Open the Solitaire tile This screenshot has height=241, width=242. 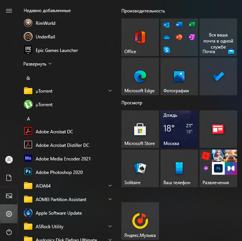[140, 168]
